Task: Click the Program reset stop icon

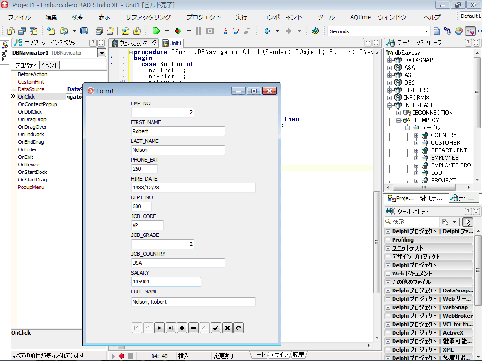Action: click(210, 31)
